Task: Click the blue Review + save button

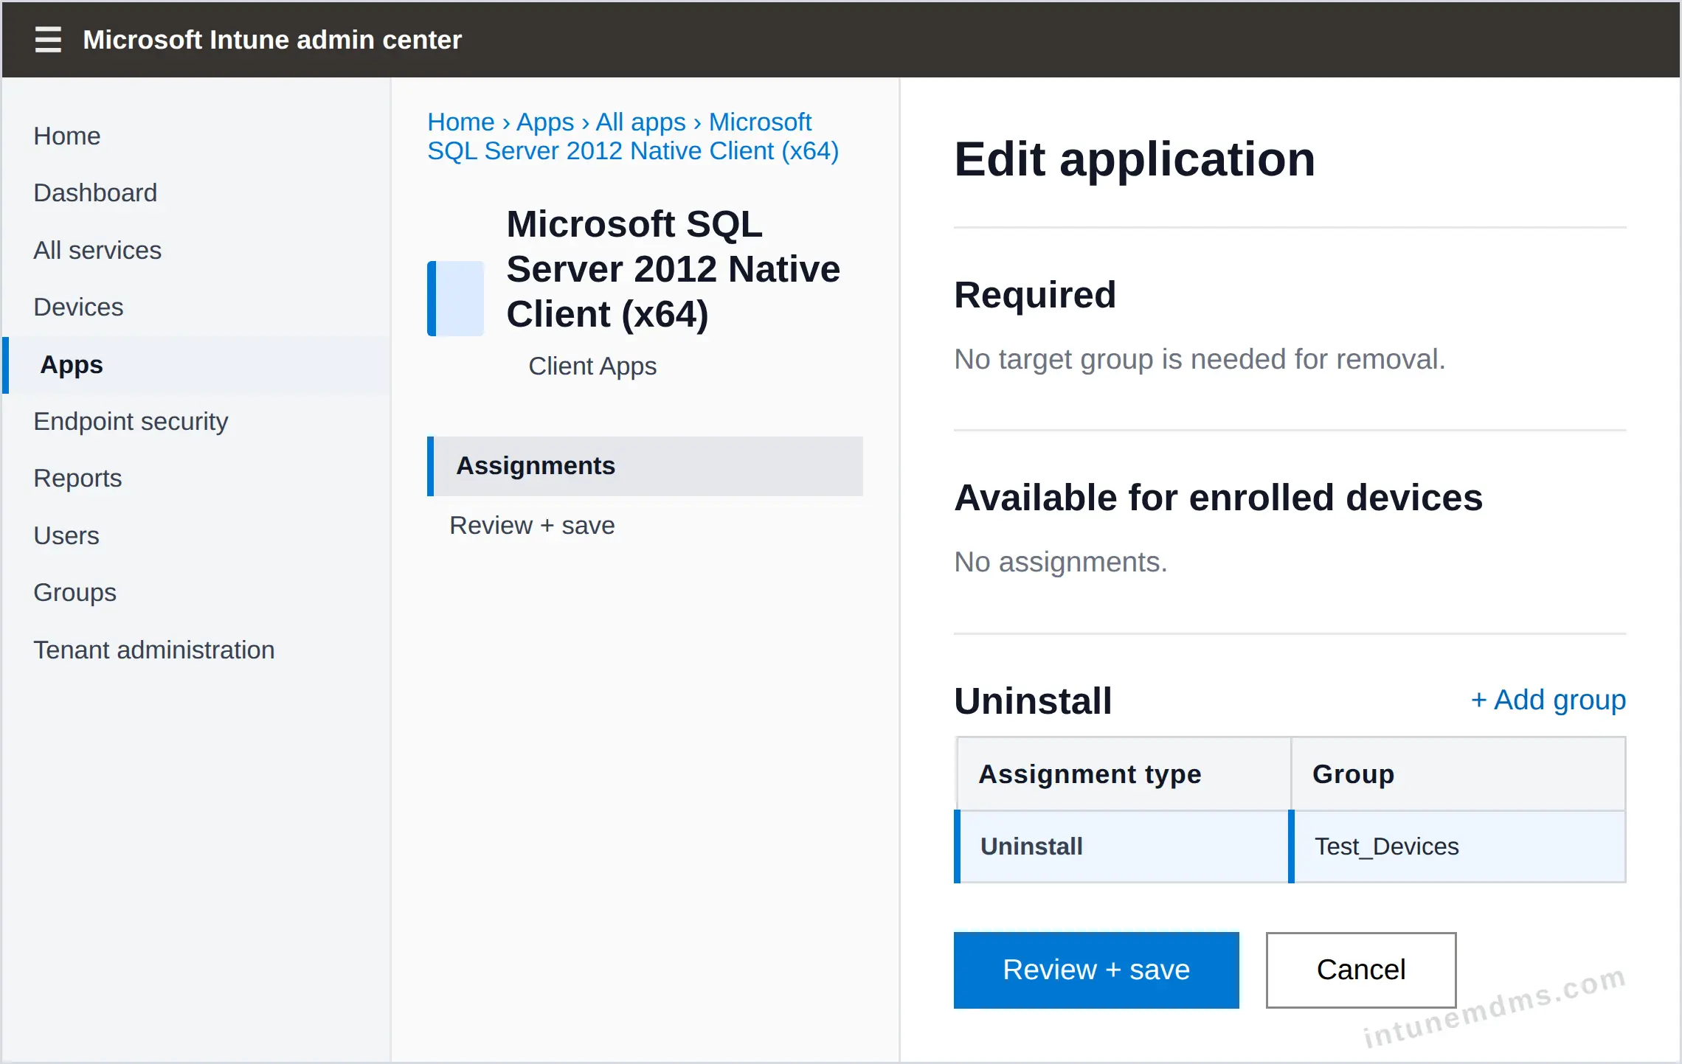Action: coord(1096,970)
